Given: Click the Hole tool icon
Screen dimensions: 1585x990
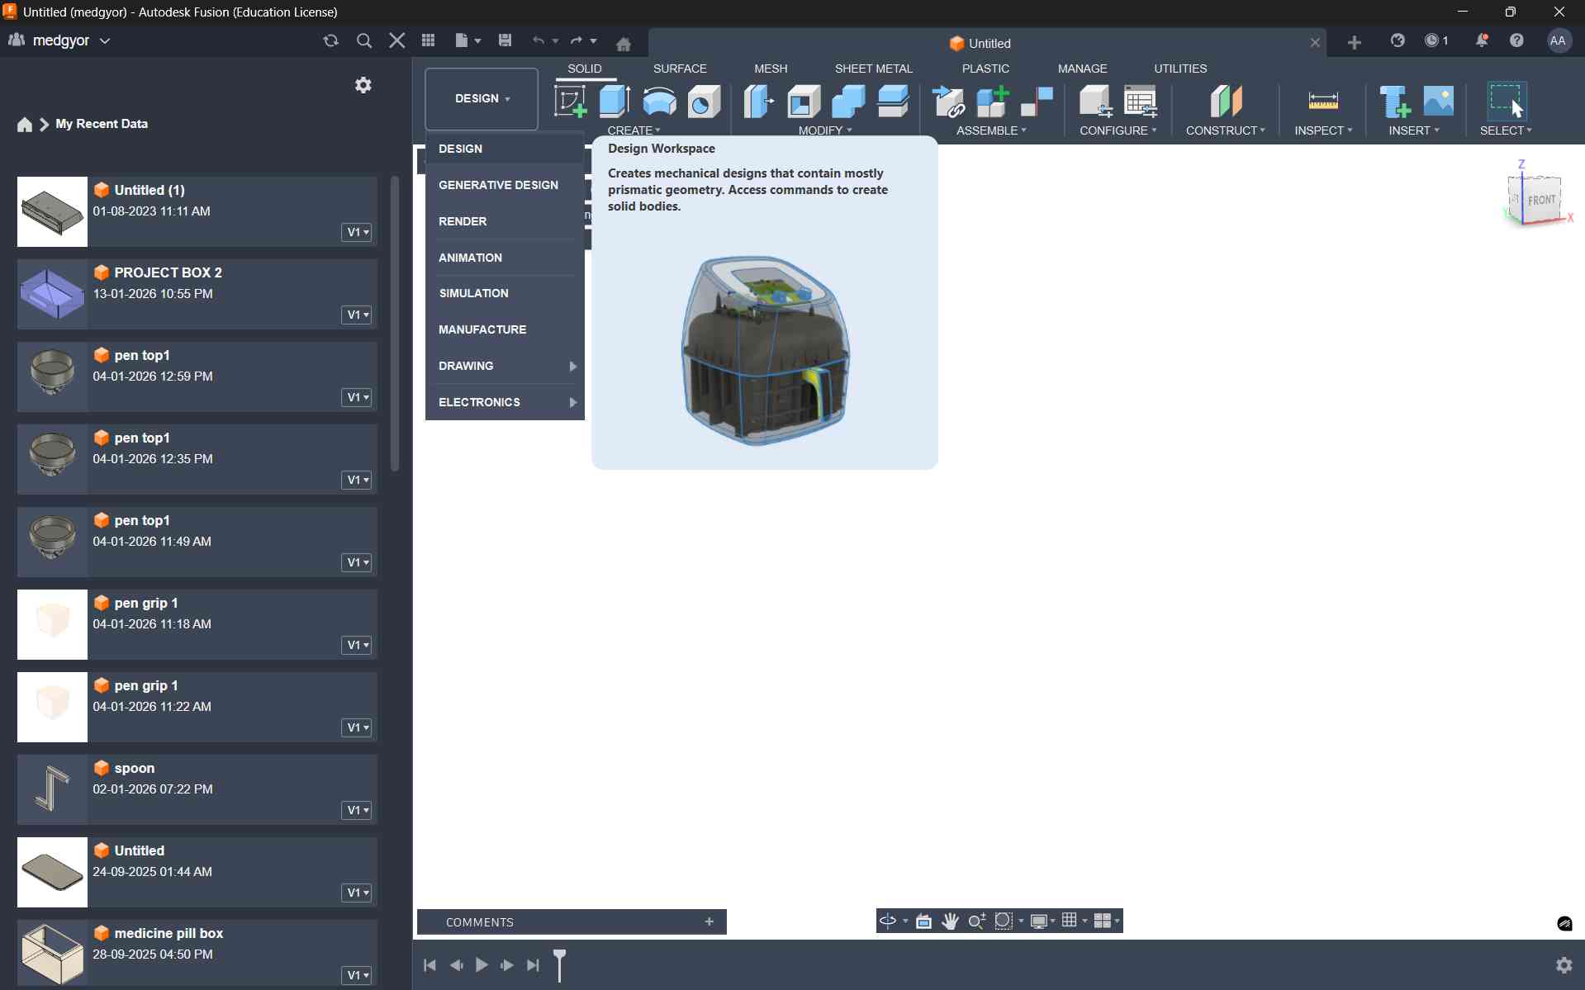Looking at the screenshot, I should click(x=704, y=102).
